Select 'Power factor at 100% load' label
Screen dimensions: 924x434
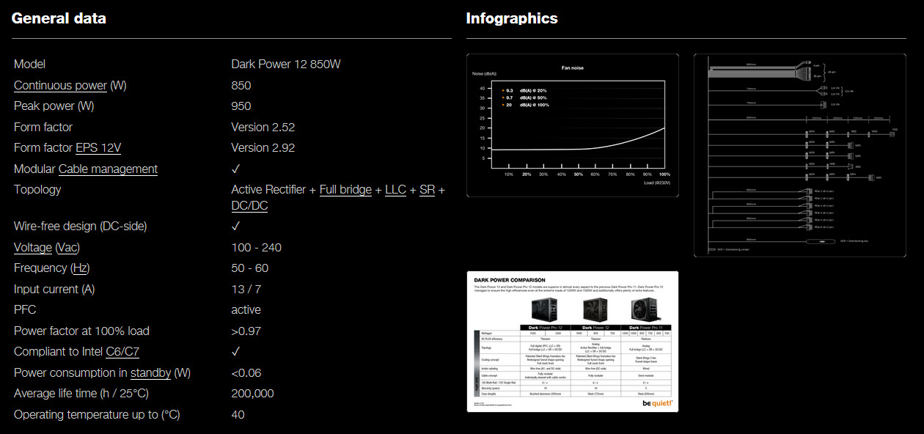point(81,331)
